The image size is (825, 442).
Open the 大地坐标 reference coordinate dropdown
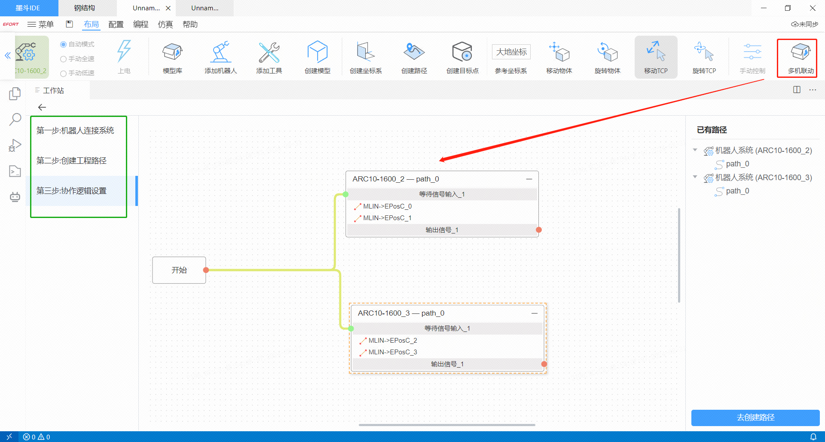coord(511,52)
